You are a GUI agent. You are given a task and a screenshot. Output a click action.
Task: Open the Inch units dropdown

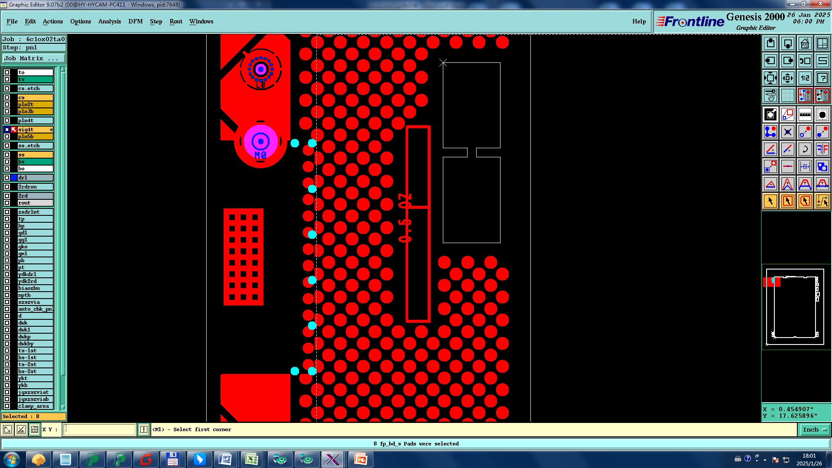click(x=815, y=429)
